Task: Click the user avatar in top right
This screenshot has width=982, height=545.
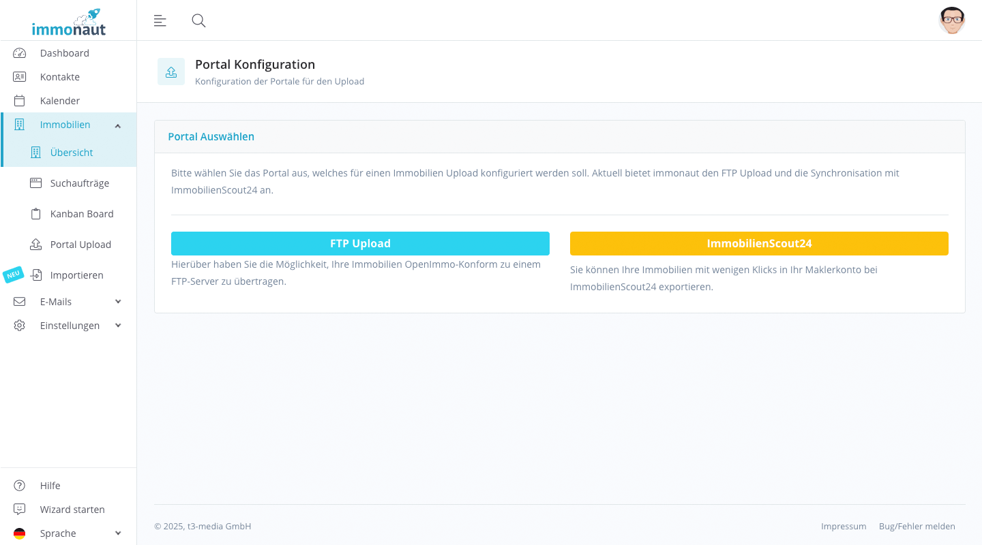Action: (951, 20)
